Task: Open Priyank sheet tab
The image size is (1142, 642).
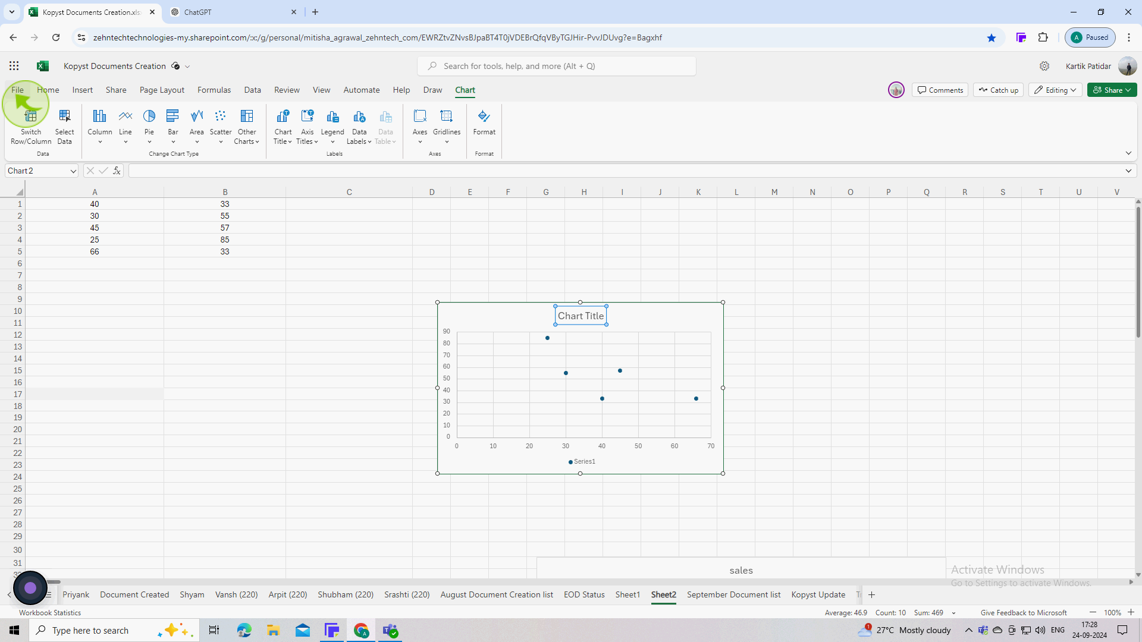Action: (x=76, y=594)
